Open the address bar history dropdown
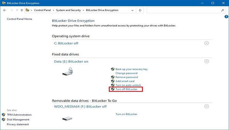 (133, 10)
